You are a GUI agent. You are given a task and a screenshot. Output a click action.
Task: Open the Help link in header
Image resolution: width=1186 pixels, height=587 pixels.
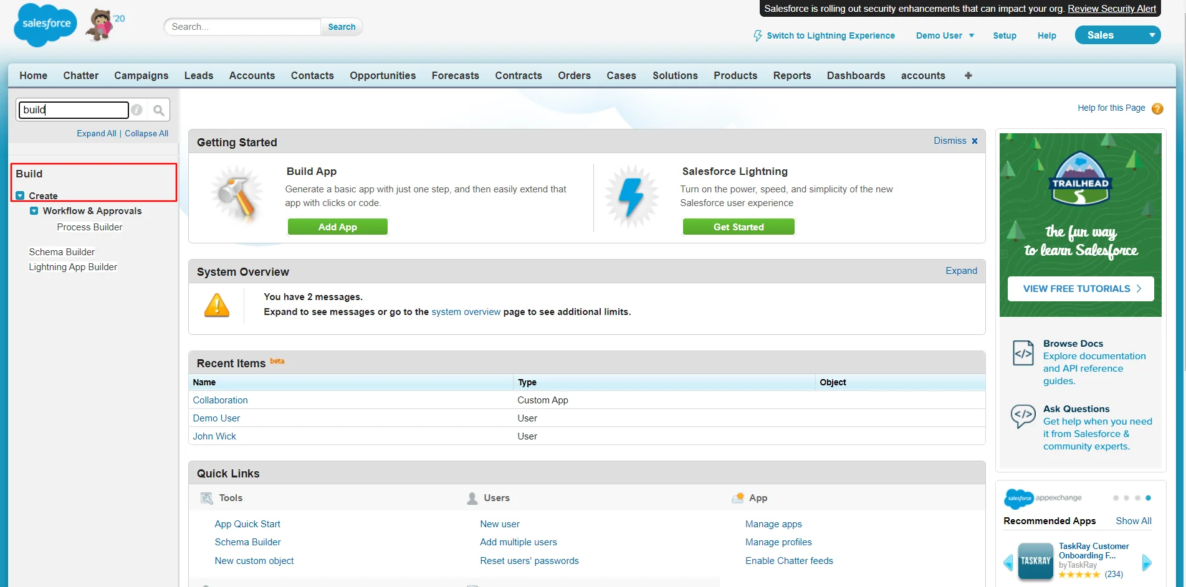coord(1047,35)
